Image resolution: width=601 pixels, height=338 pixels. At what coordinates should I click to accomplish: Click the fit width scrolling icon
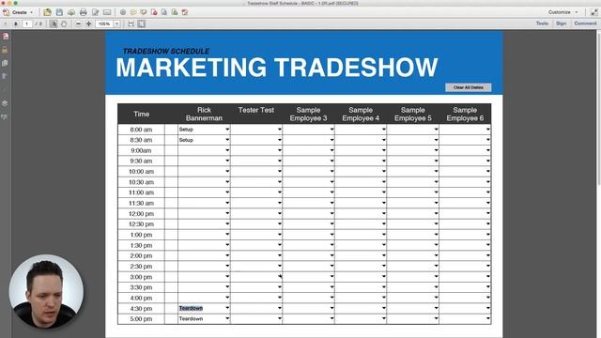tap(131, 23)
